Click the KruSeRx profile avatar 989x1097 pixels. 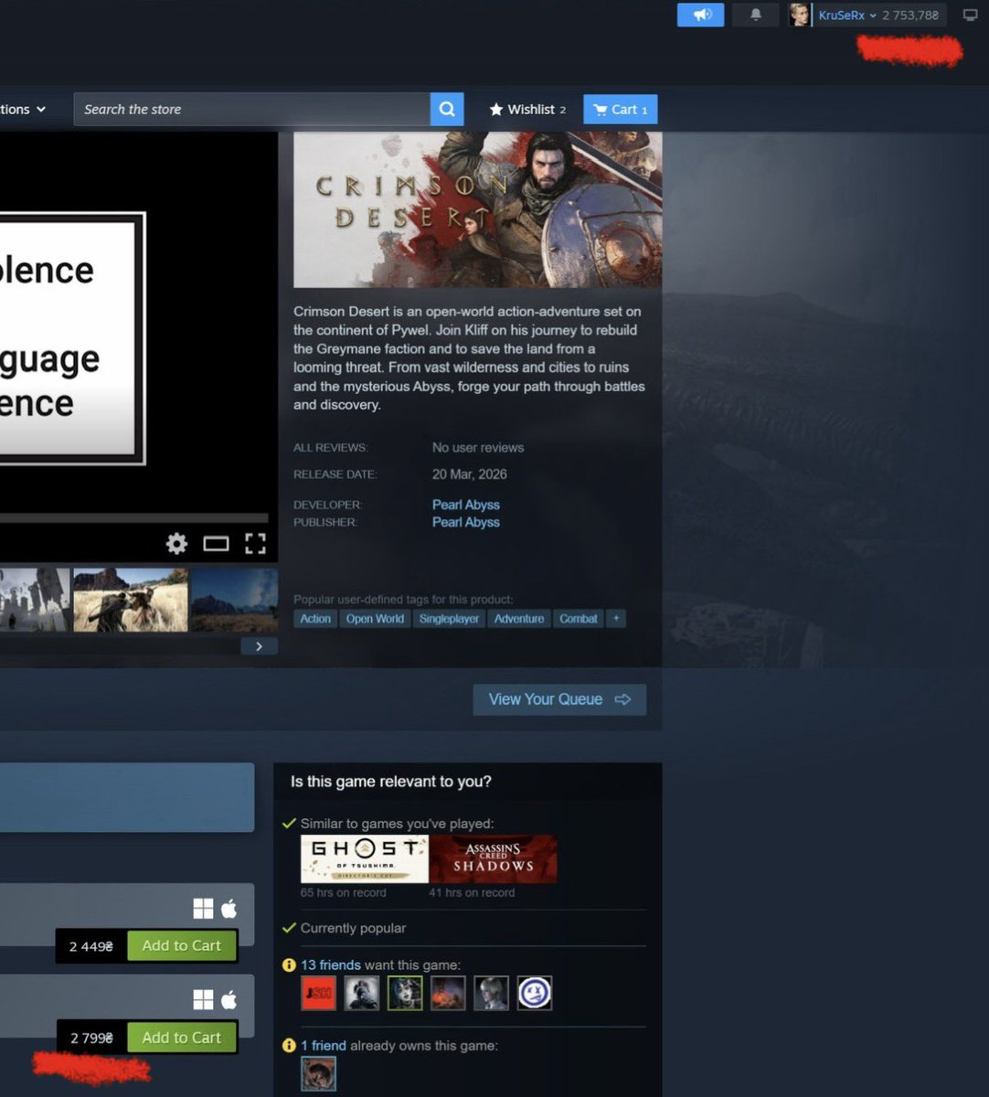(800, 15)
